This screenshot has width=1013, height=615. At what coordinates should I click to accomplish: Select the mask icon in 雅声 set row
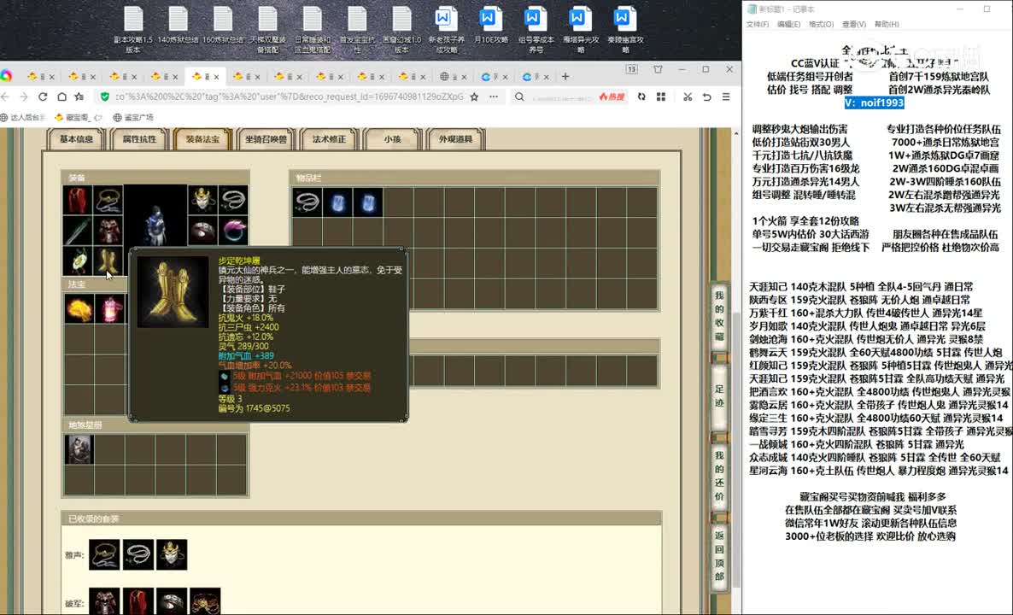pos(172,554)
